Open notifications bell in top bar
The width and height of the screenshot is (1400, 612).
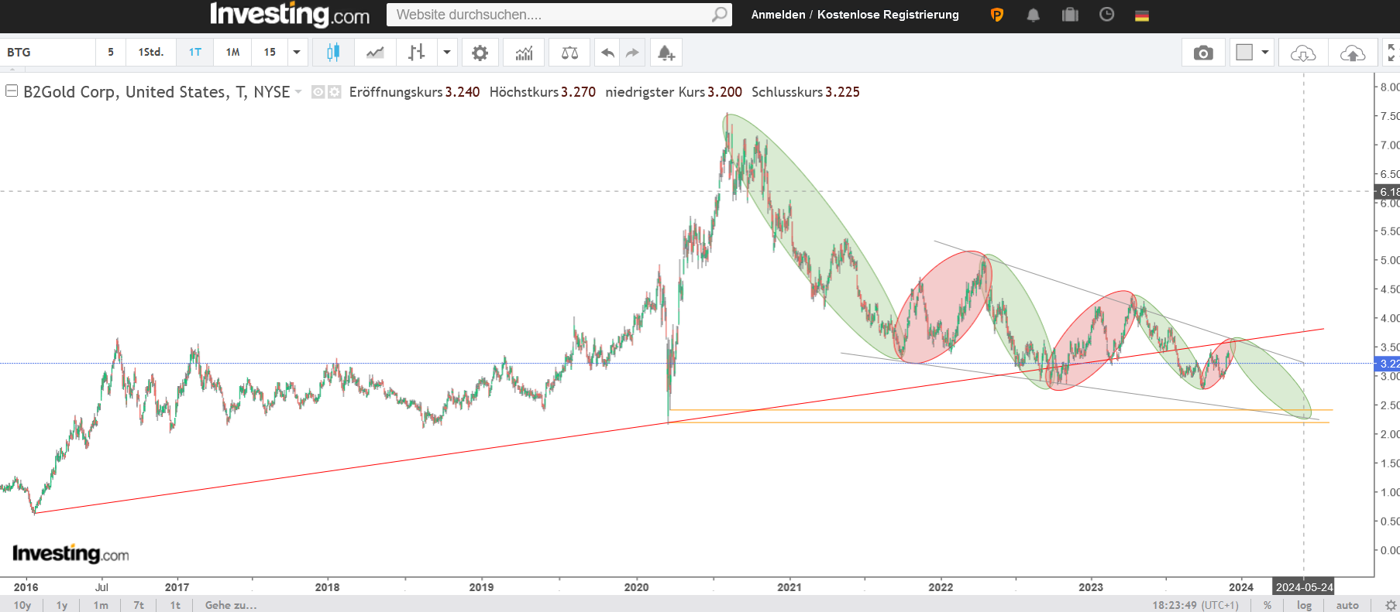click(1034, 15)
